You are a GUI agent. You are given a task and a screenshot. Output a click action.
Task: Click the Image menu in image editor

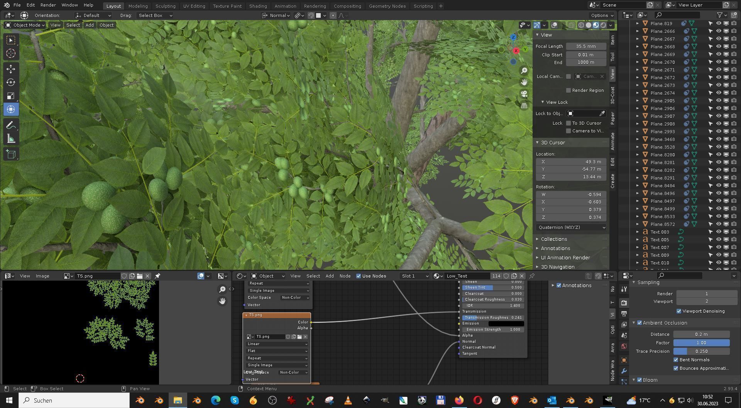point(42,276)
